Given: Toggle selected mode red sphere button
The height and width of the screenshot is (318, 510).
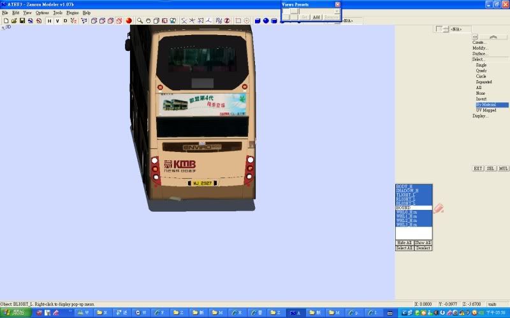Looking at the screenshot, I should click(129, 21).
